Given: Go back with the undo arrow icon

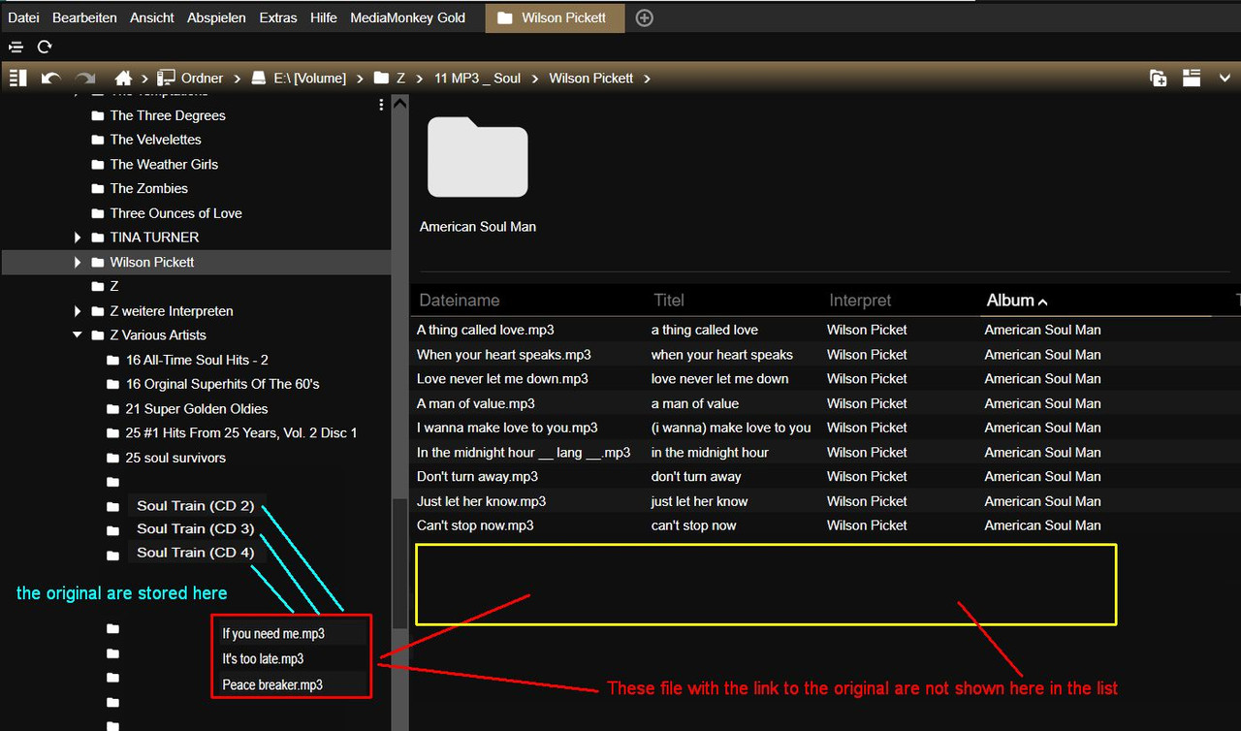Looking at the screenshot, I should tap(51, 78).
